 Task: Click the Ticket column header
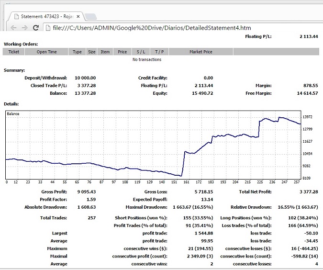14,52
